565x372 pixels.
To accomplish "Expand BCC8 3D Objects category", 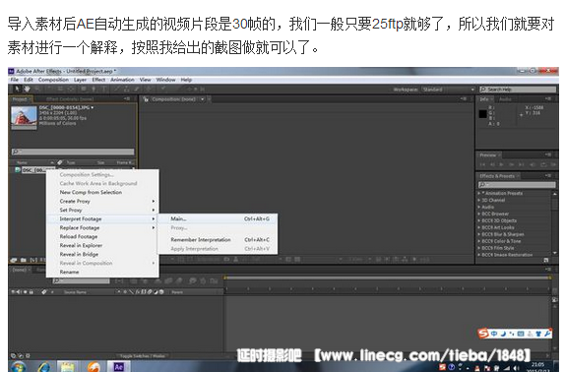I will click(479, 220).
